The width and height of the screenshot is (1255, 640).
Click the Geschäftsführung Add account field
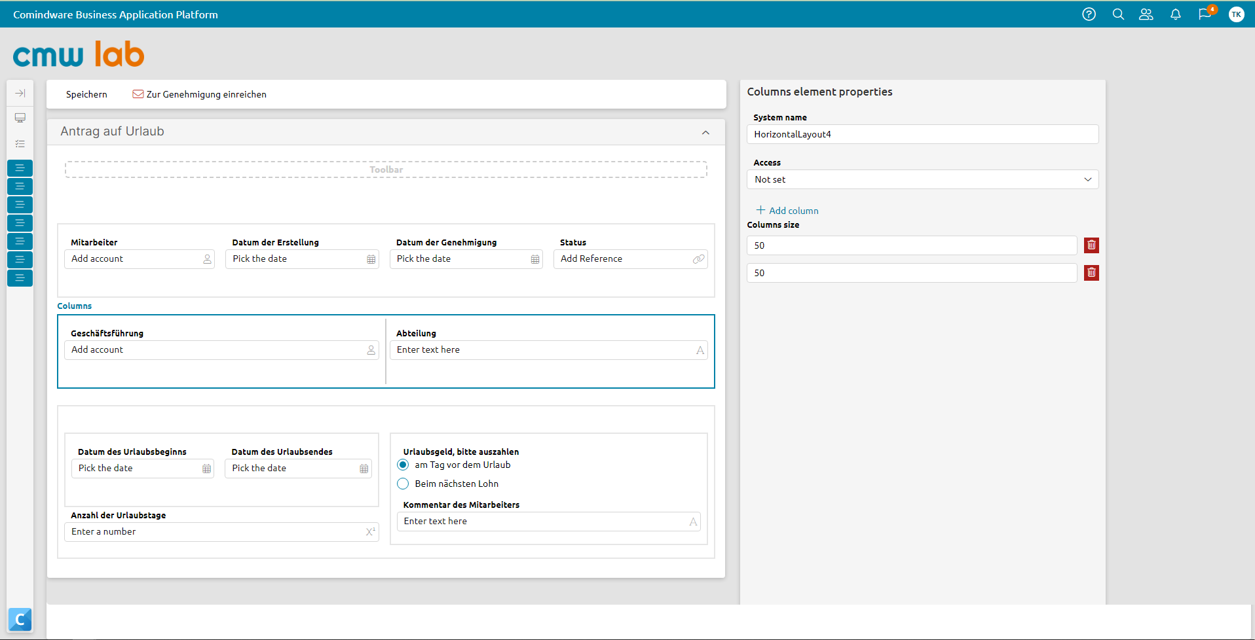tap(221, 350)
